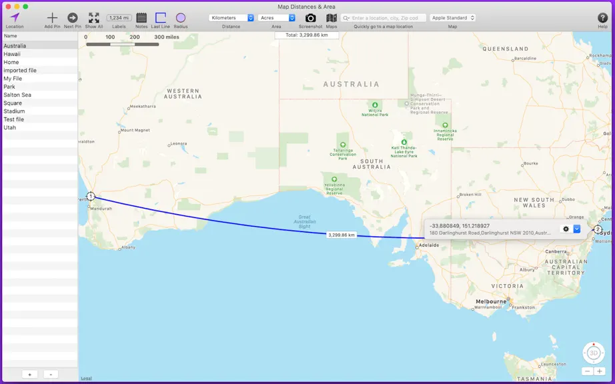The height and width of the screenshot is (384, 615).
Task: Select Australia in the name list
Action: pyautogui.click(x=40, y=46)
